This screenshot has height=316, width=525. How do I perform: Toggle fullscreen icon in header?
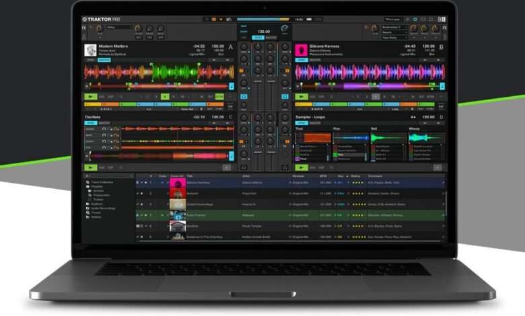tap(431, 19)
